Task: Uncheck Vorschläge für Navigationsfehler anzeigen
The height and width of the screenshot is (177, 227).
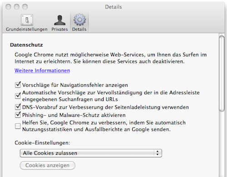Action: [x=18, y=85]
